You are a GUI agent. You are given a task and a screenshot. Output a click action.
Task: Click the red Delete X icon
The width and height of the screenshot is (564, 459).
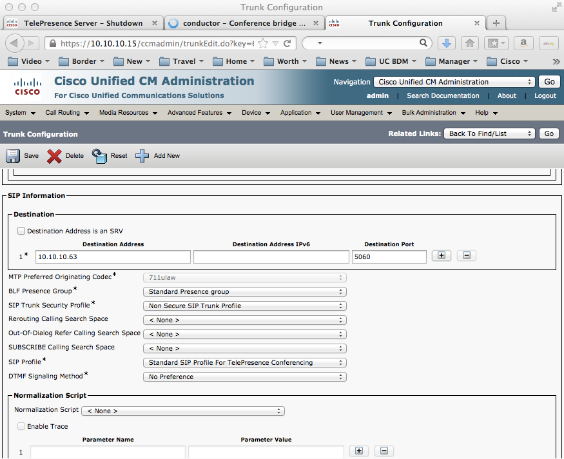tap(54, 156)
